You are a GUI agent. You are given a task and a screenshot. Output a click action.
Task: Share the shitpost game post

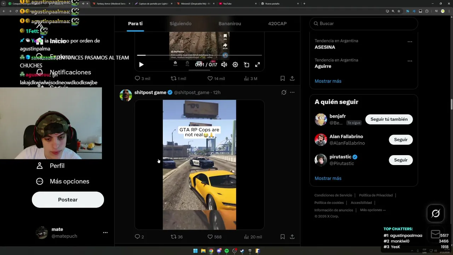click(292, 237)
